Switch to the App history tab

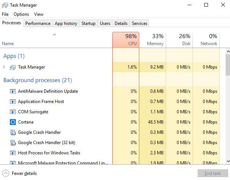tap(66, 23)
